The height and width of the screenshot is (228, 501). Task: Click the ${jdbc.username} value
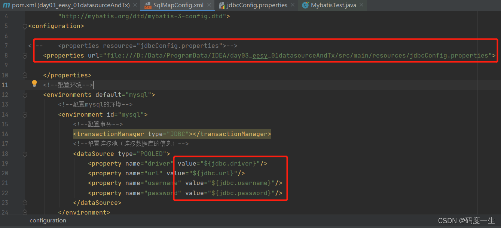pyautogui.click(x=241, y=183)
